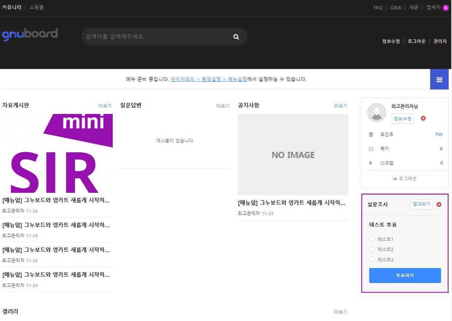Follow the 관리자모드 > 환경설정 > 메뉴설정 link
This screenshot has width=452, height=321.
coord(209,79)
